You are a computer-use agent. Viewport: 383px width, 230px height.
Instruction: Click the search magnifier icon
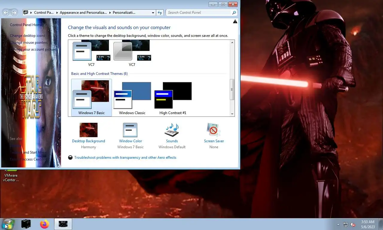[x=234, y=13]
